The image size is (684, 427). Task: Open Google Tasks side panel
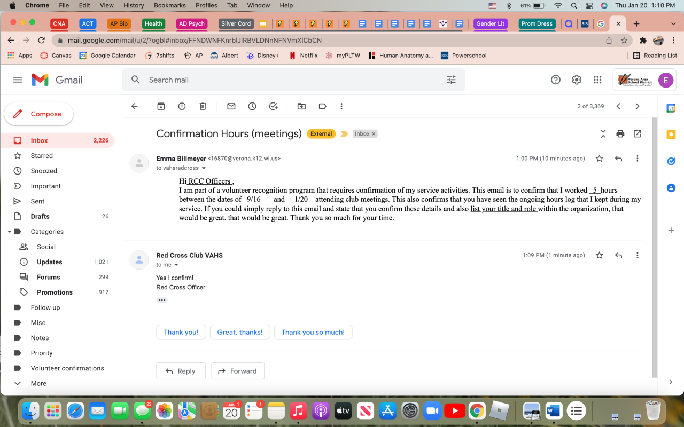(x=671, y=161)
